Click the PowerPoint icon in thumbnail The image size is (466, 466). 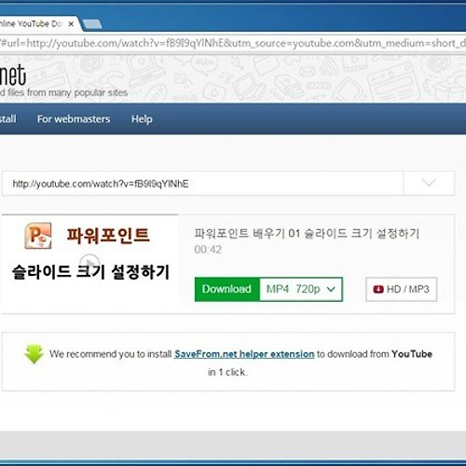pyautogui.click(x=38, y=236)
